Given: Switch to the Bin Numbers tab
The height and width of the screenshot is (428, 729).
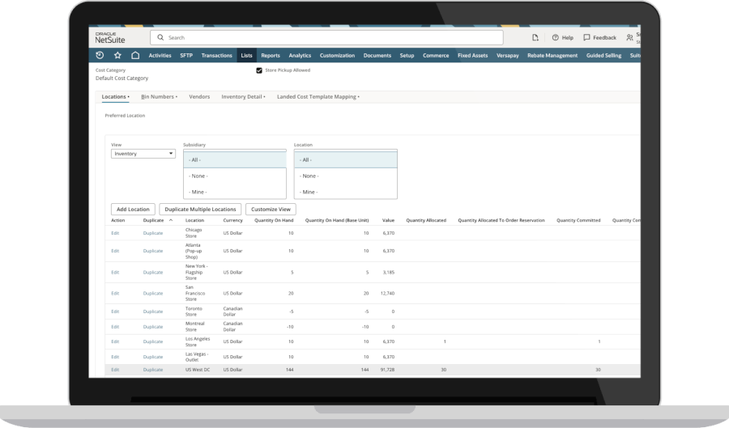Looking at the screenshot, I should (x=158, y=96).
